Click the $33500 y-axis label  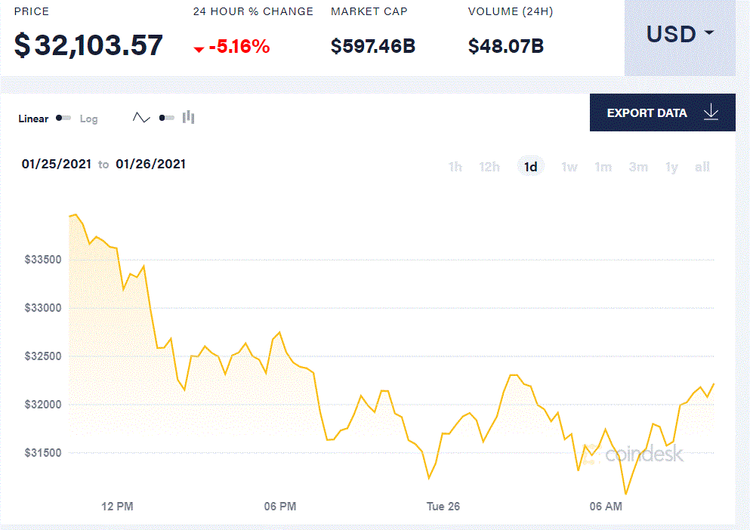pos(43,260)
